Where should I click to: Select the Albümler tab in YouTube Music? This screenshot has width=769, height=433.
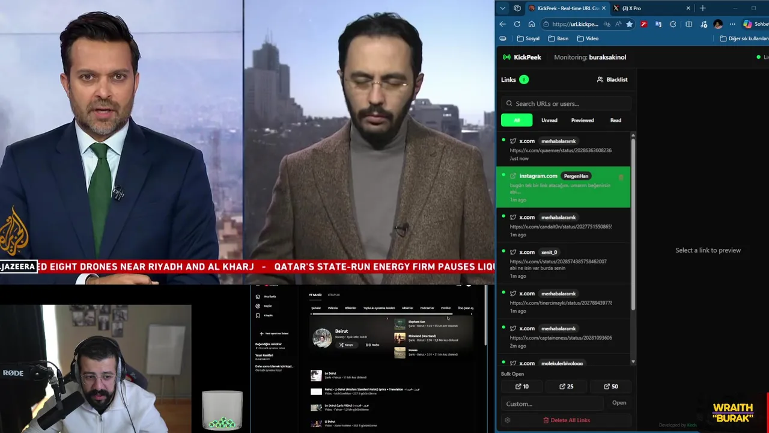coord(407,308)
